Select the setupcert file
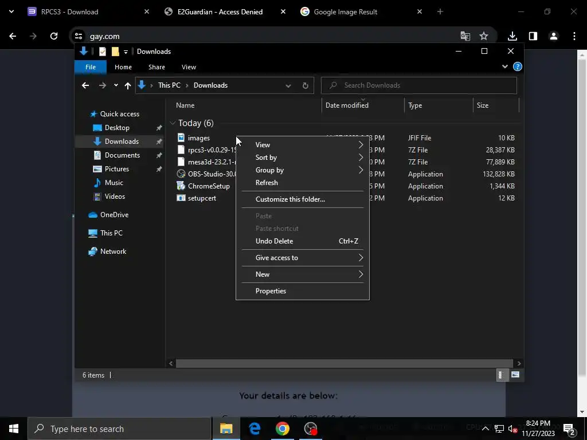This screenshot has height=440, width=587. pos(202,198)
